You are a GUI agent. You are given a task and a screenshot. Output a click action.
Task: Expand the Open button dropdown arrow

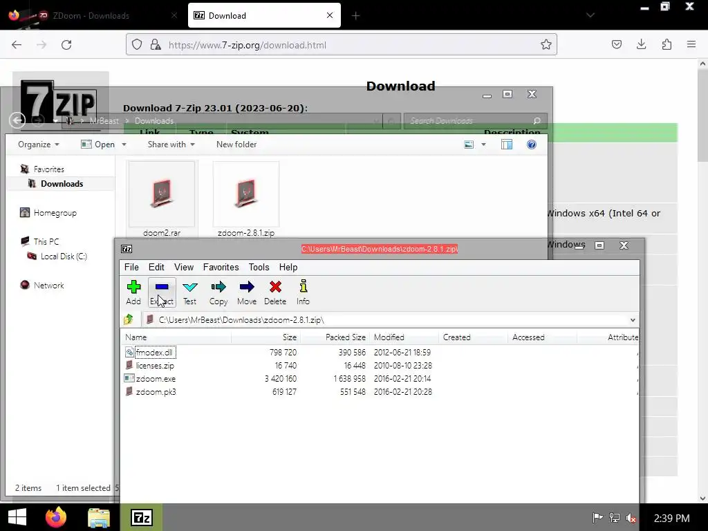124,145
